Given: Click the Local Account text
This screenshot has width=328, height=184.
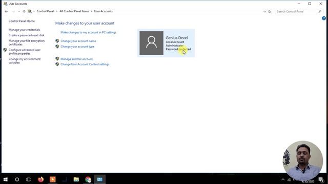Looking at the screenshot, I should point(175,42).
